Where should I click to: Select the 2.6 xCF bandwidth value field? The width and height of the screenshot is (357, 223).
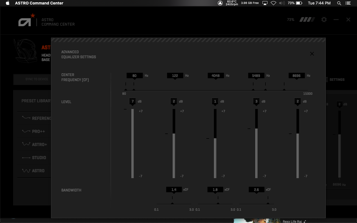[257, 190]
